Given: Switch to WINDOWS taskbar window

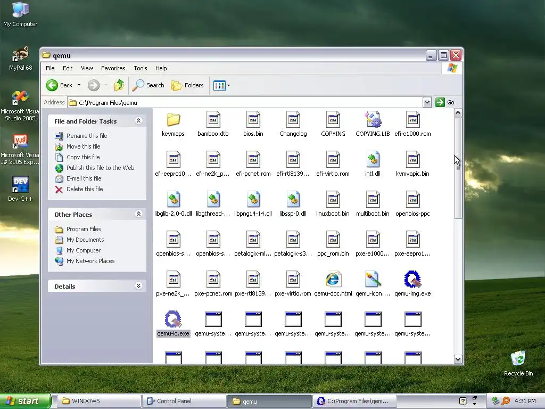Looking at the screenshot, I should [98, 401].
